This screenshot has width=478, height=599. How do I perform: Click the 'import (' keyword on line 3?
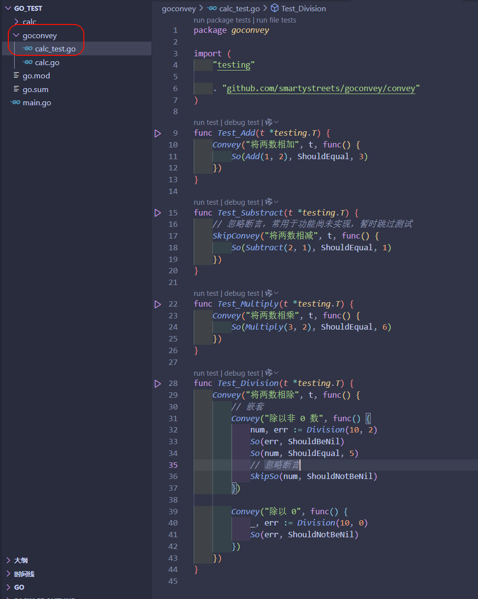coord(212,53)
